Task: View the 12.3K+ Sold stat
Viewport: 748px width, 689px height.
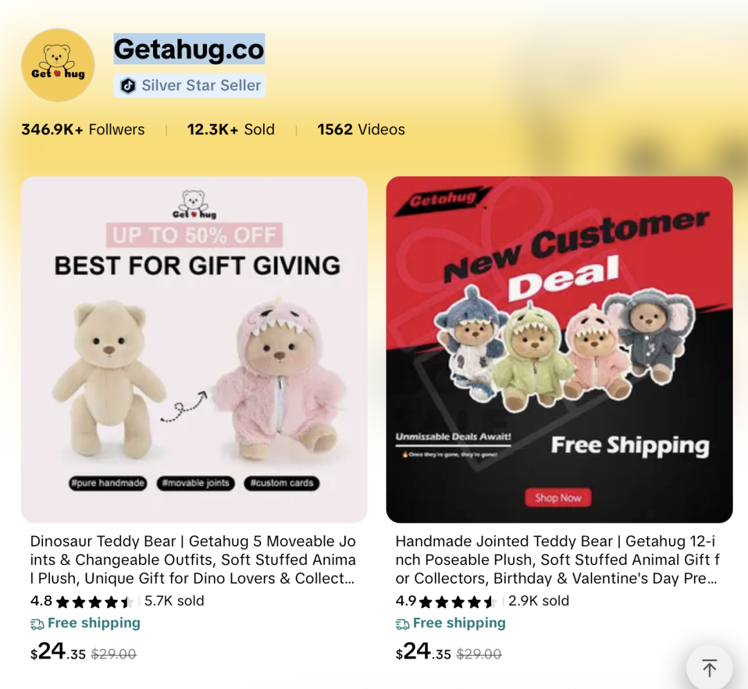Action: coord(231,129)
